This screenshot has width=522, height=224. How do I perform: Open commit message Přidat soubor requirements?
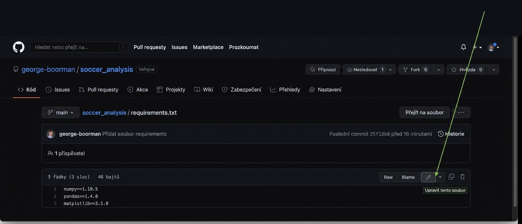click(134, 134)
